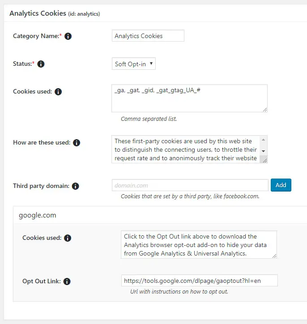
Task: Click resize handle of top Cookies used textarea
Action: pos(264,109)
